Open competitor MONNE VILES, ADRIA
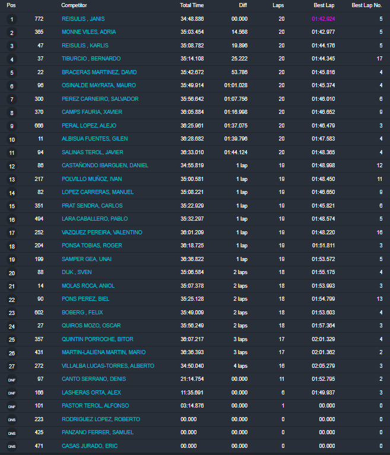Screen dimensions: 390x455 (x=88, y=32)
